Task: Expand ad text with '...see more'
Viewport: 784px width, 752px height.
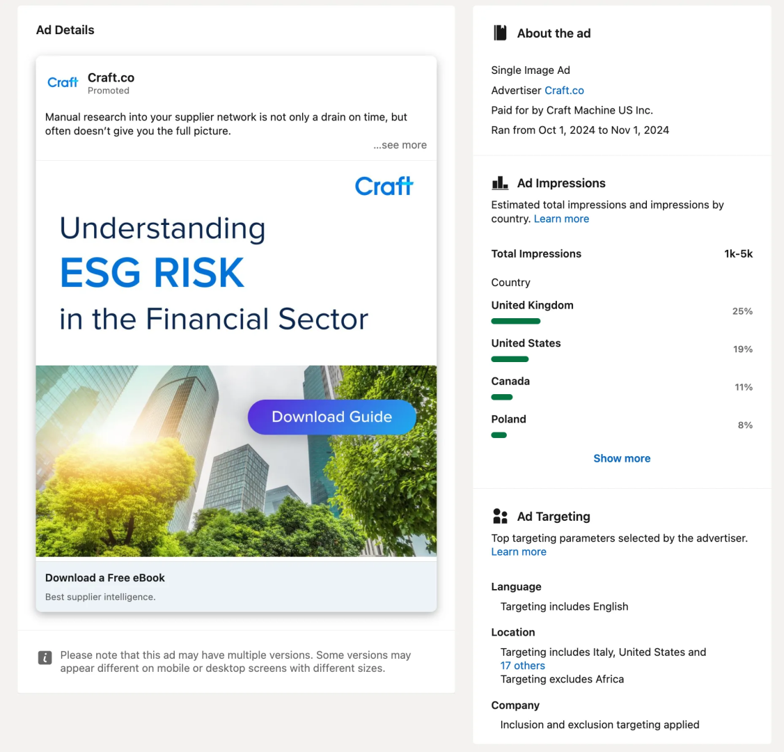Action: tap(400, 145)
